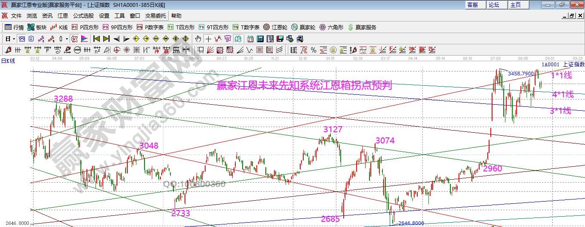Click the 客服 customer service button

472,5
